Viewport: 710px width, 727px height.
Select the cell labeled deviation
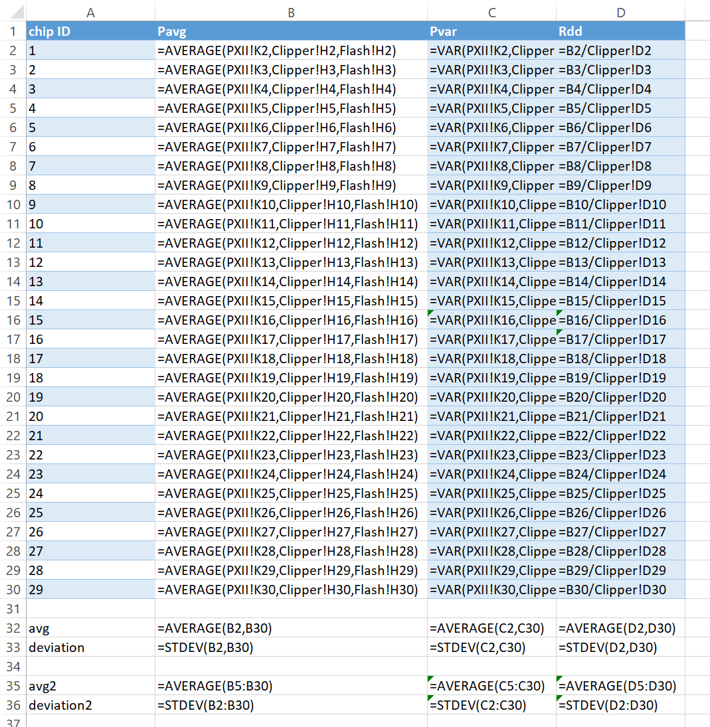[x=91, y=647]
